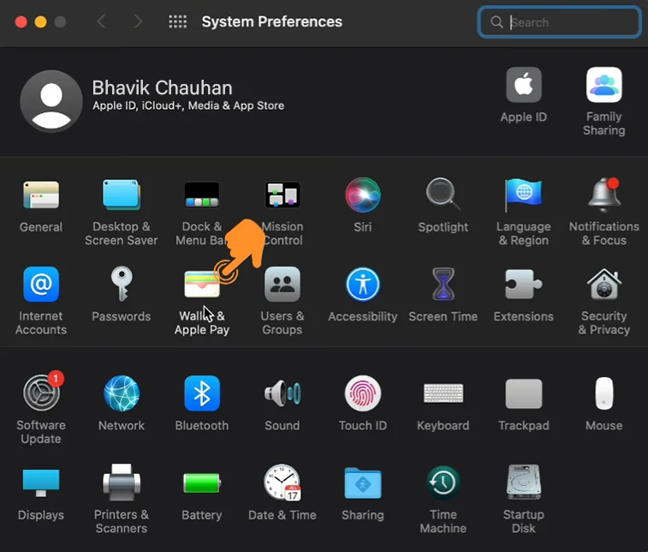Open Date & Time settings
The height and width of the screenshot is (552, 648).
282,482
